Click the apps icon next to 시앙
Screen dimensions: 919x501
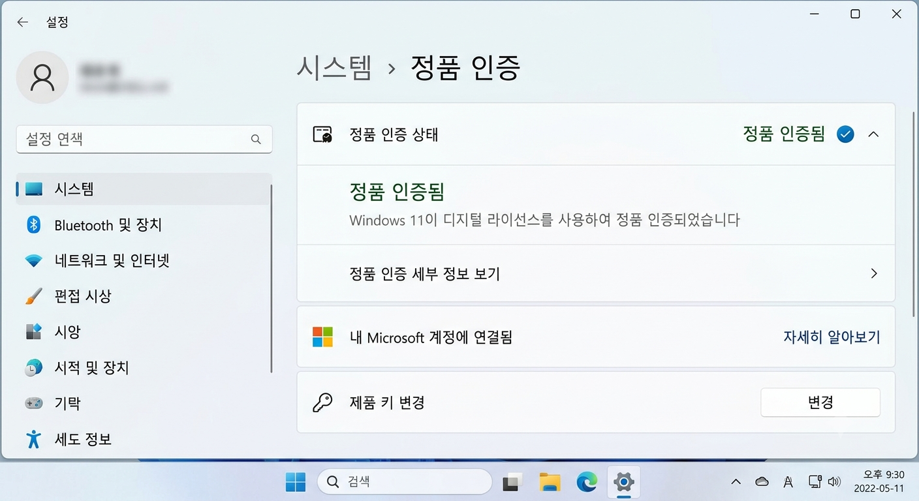click(x=34, y=331)
